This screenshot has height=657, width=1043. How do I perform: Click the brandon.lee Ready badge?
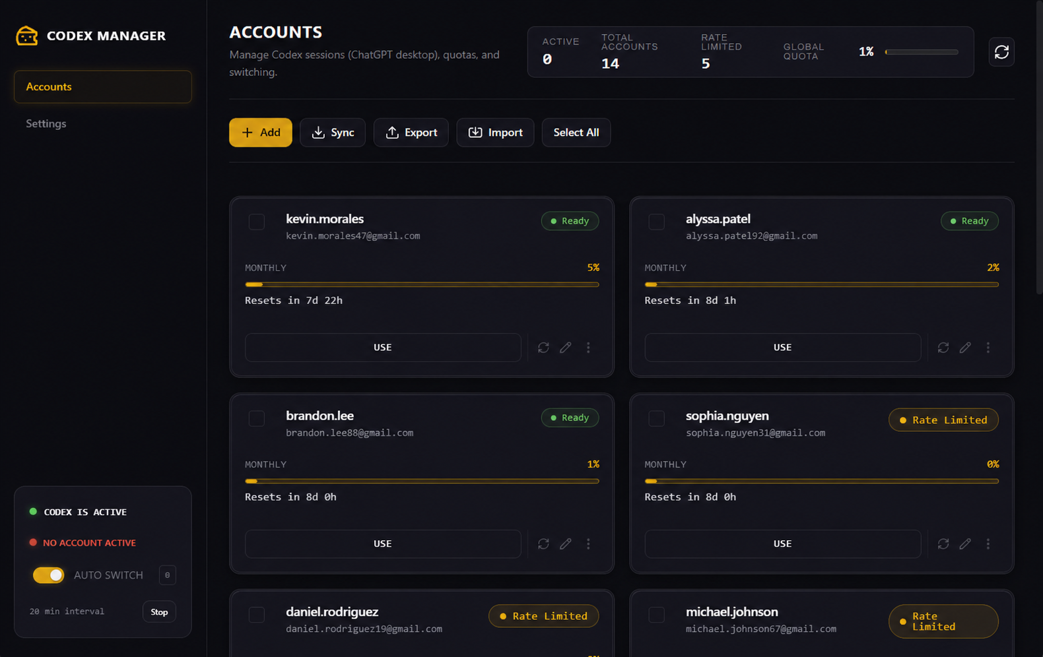tap(570, 418)
